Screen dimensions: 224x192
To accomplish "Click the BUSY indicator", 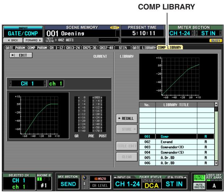I will click(x=216, y=41).
